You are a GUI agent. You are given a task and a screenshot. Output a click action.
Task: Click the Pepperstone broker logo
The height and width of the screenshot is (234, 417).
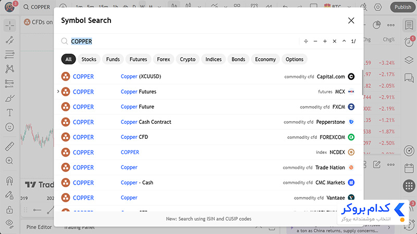(351, 122)
